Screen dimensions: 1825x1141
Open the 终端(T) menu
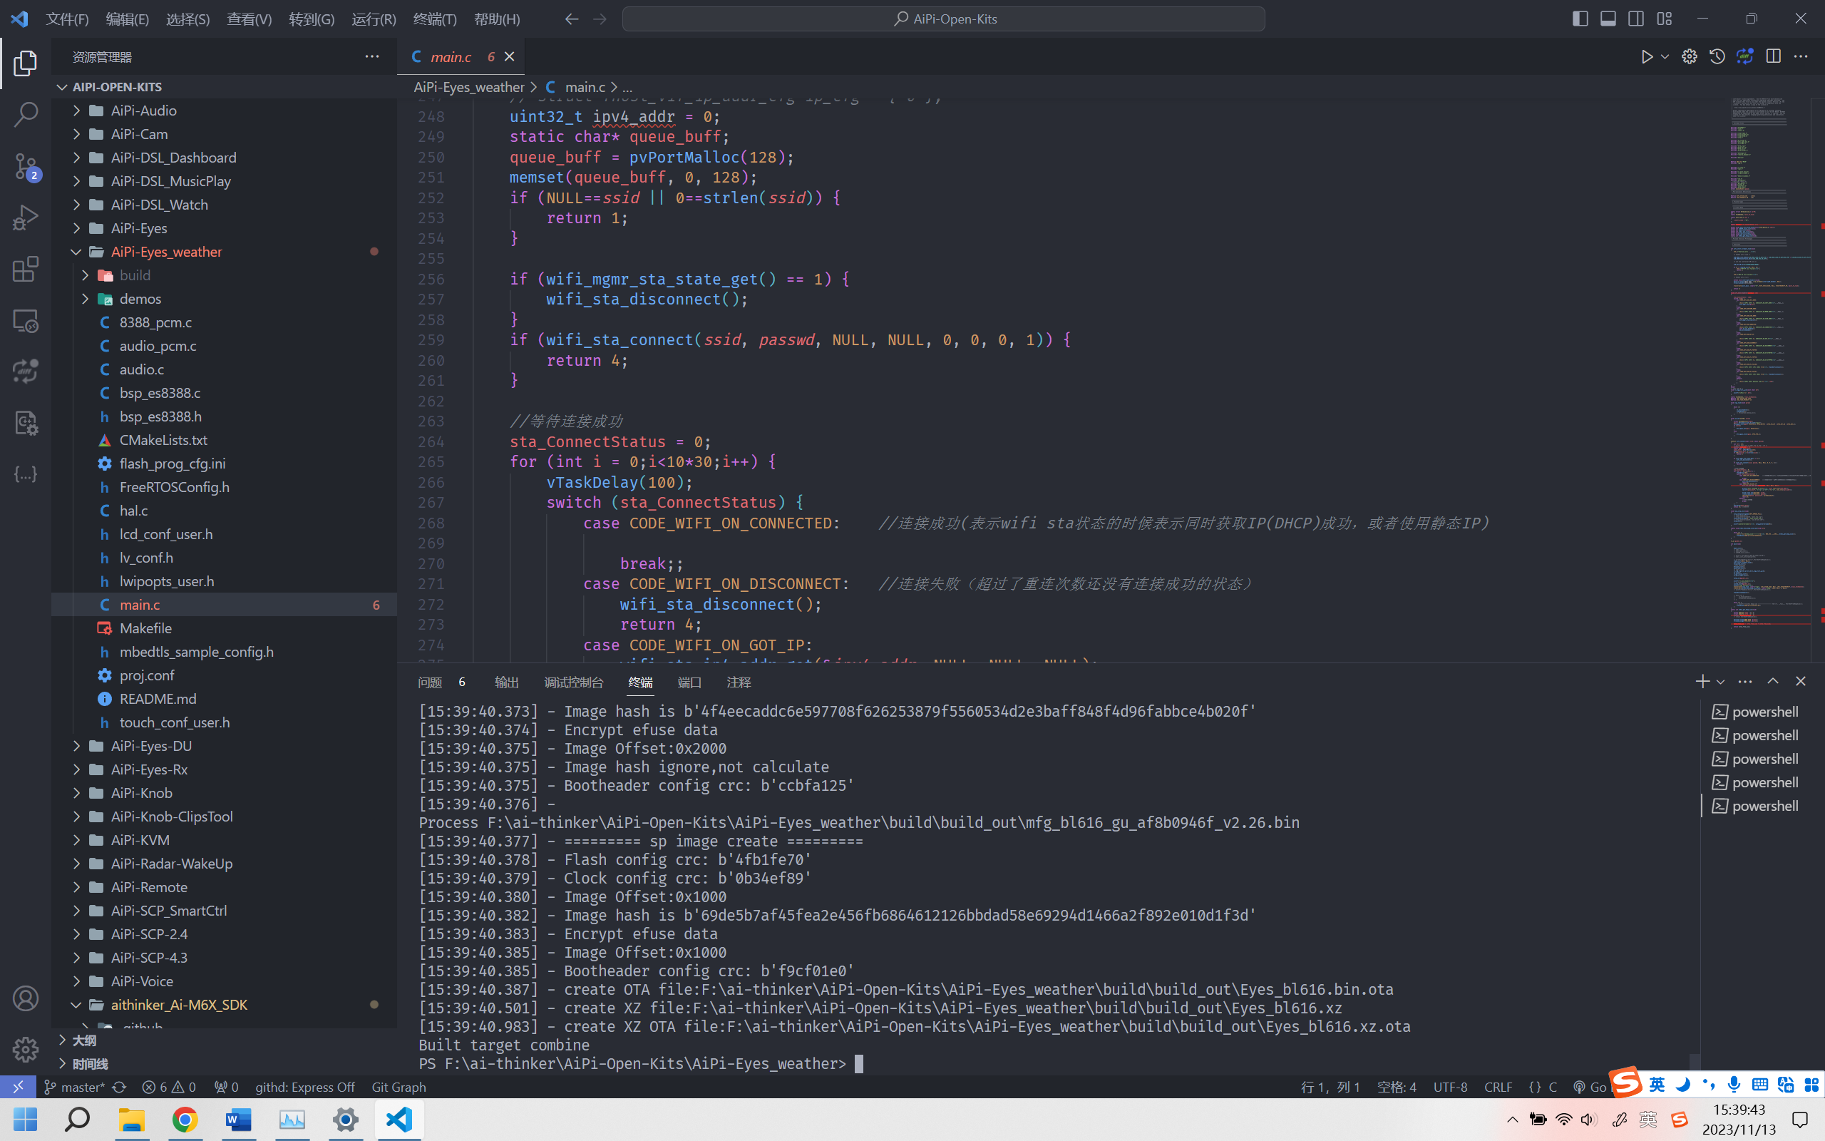(x=434, y=19)
